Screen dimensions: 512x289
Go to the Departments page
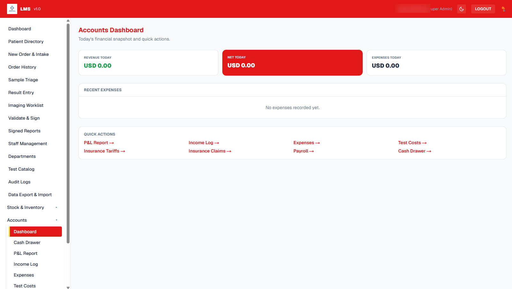[x=22, y=156]
